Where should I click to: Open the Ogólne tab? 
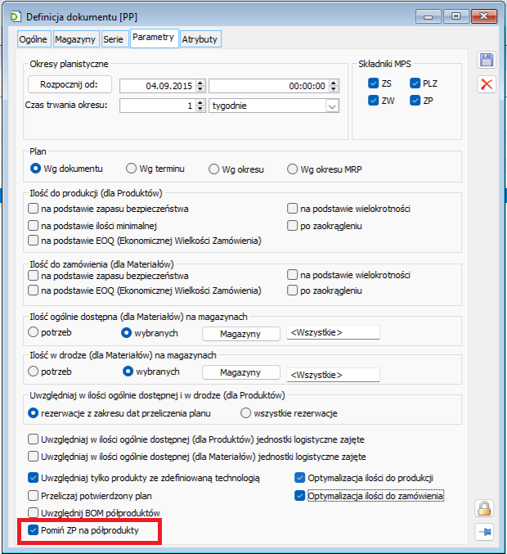pyautogui.click(x=34, y=39)
